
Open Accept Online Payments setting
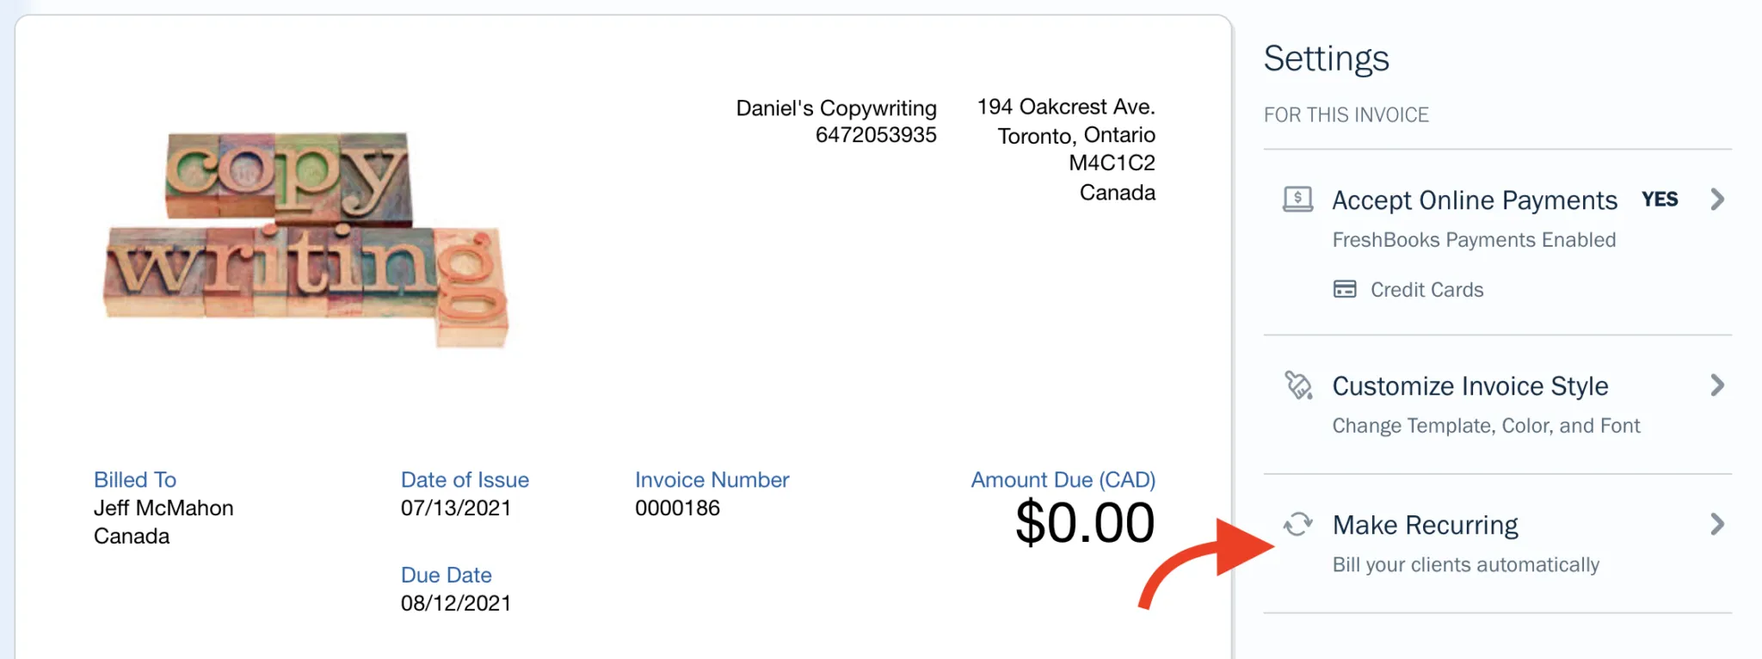[x=1474, y=200]
